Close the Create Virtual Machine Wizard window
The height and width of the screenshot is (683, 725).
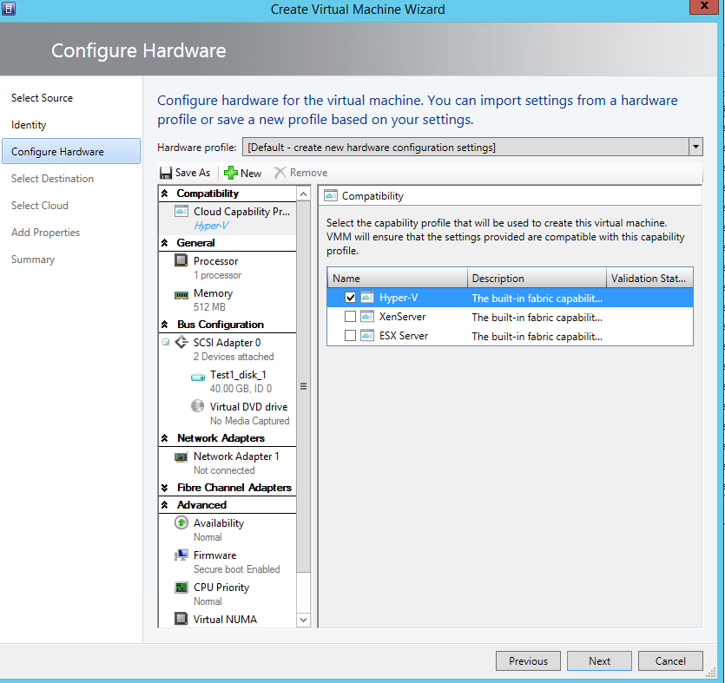(x=704, y=6)
